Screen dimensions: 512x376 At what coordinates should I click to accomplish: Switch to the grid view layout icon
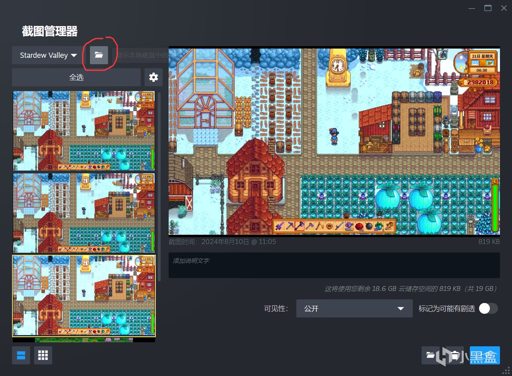[x=43, y=355]
